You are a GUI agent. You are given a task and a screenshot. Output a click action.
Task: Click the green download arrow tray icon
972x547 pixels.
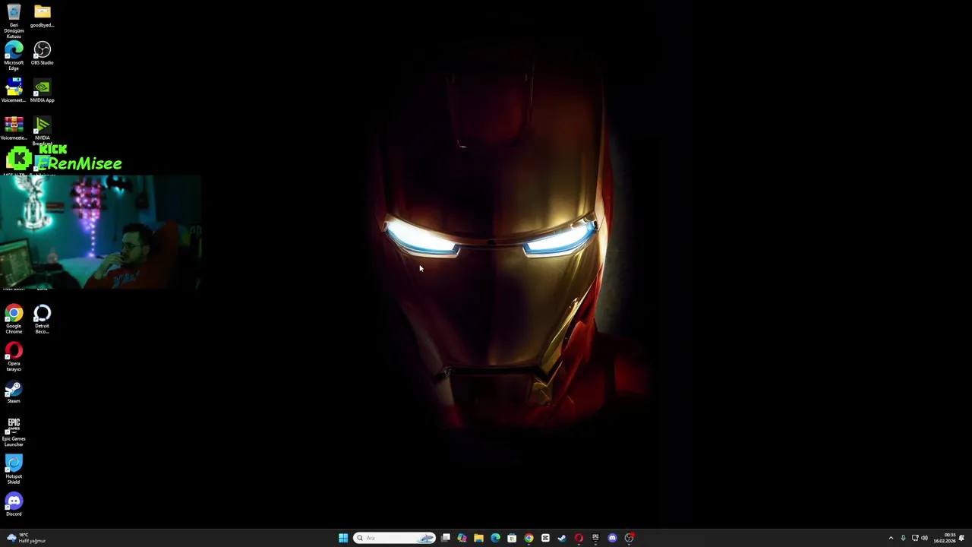[x=903, y=538]
